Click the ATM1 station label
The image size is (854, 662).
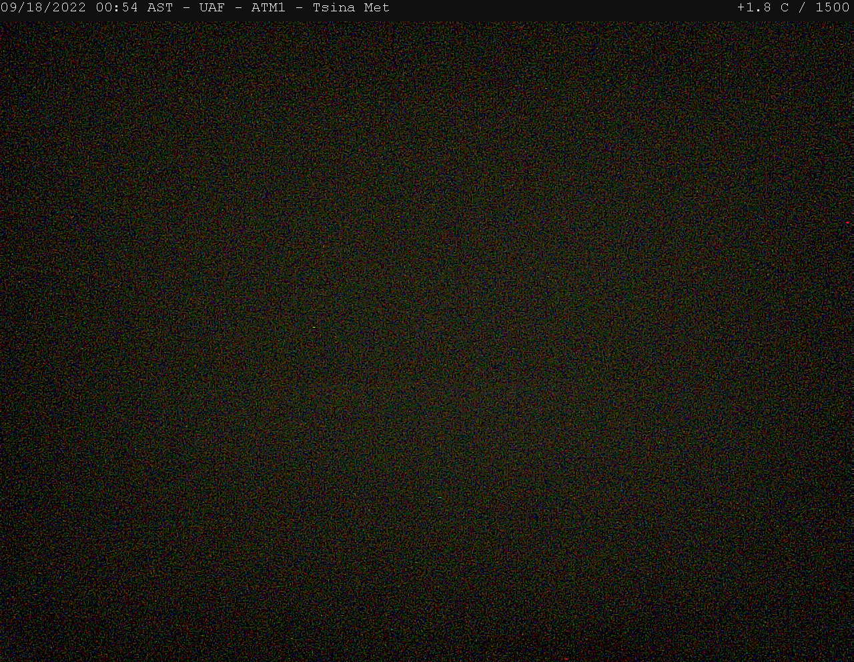tap(268, 8)
